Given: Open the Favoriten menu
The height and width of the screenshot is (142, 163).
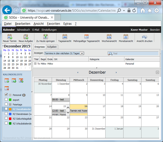Looking at the screenshot, I should pos(54,24).
